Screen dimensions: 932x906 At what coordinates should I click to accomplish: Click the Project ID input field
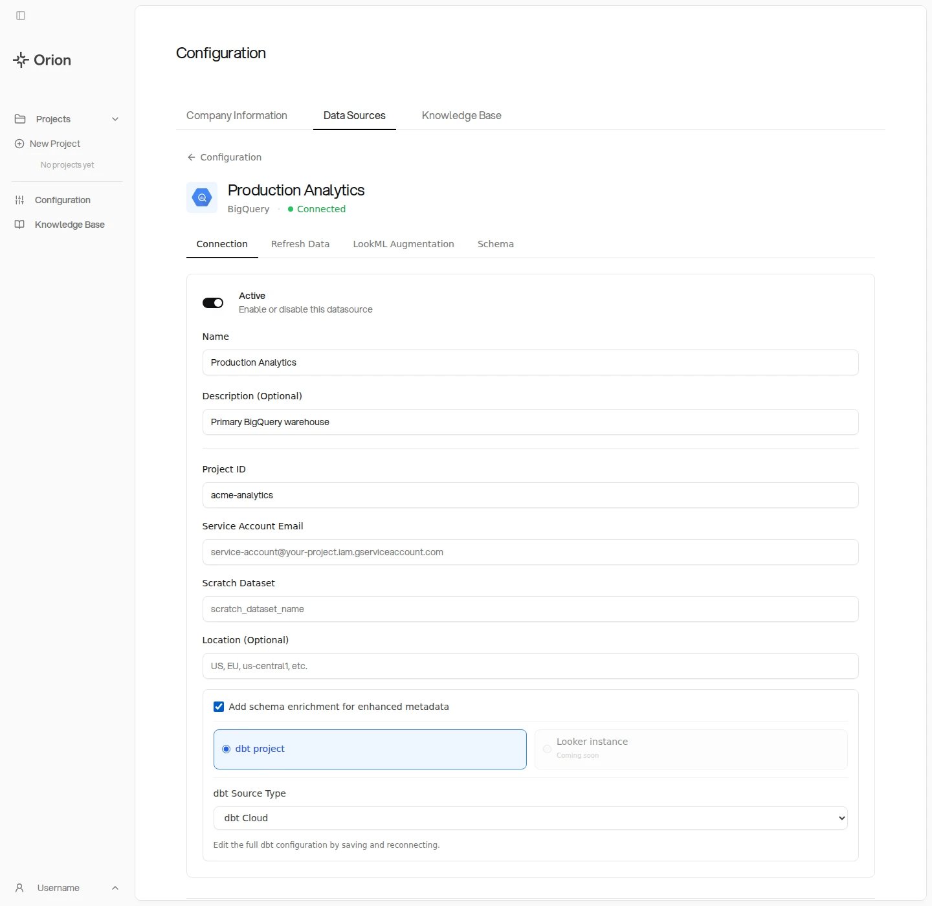click(530, 495)
